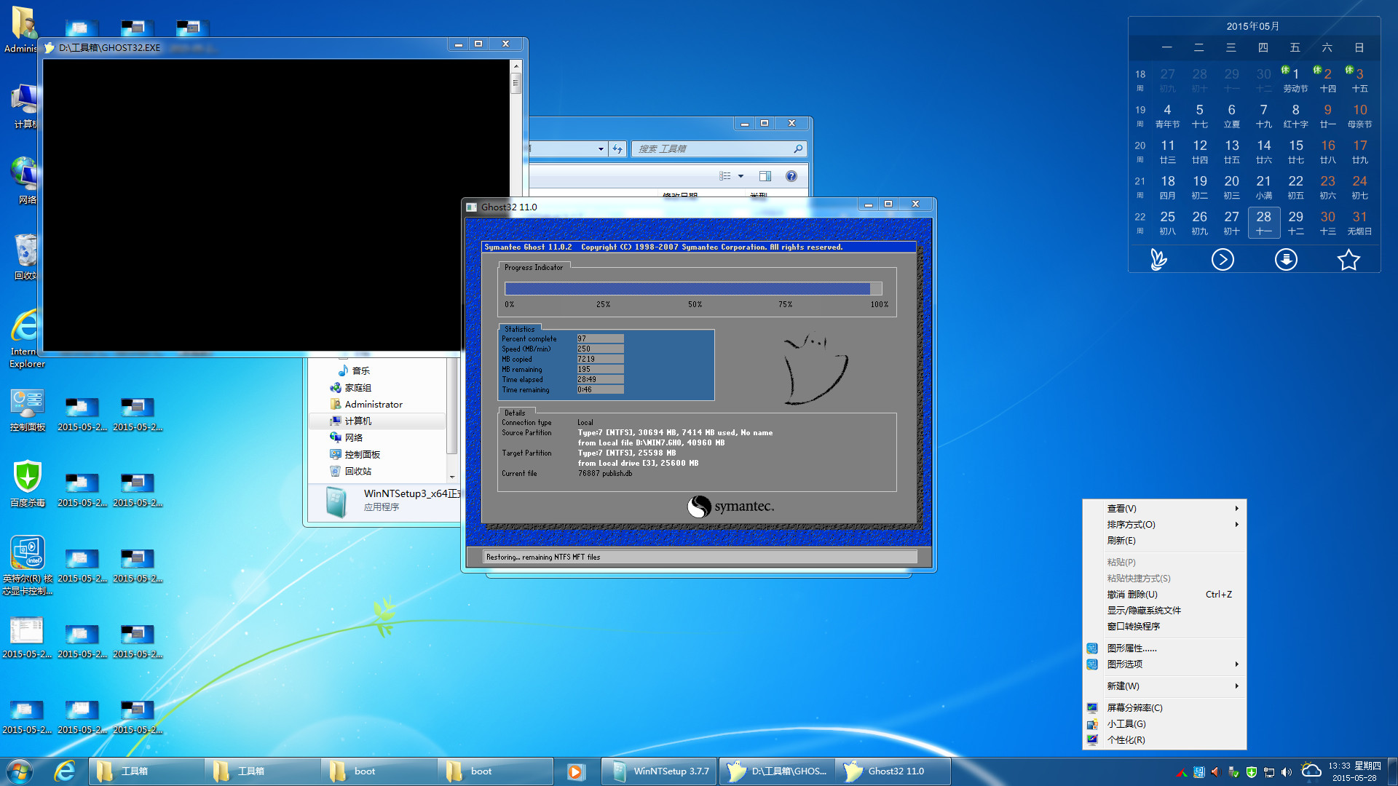Click the red-green triangle tray icon
The image size is (1398, 786).
1181,773
